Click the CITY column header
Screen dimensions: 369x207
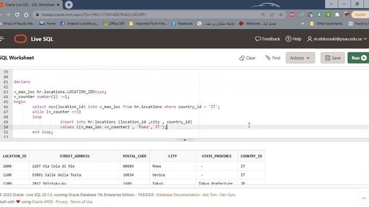coord(172,156)
